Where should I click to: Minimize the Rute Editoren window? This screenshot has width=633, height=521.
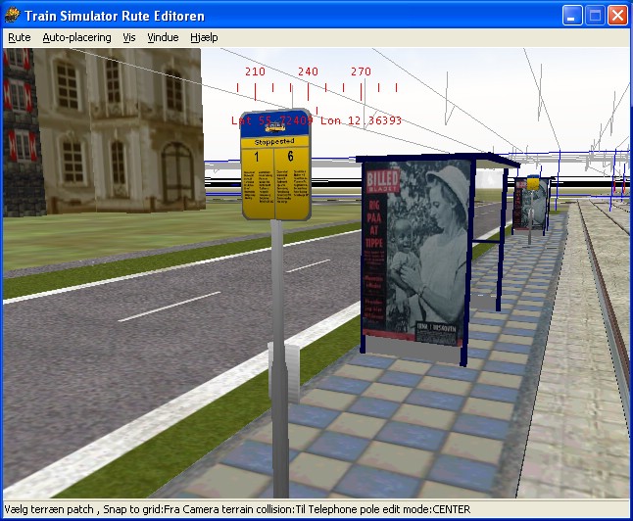tap(572, 16)
